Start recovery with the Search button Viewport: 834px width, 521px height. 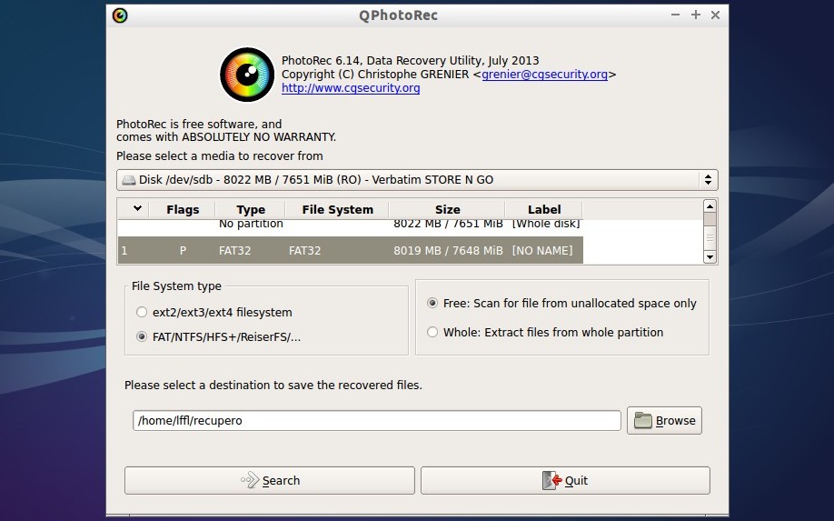[x=270, y=481]
